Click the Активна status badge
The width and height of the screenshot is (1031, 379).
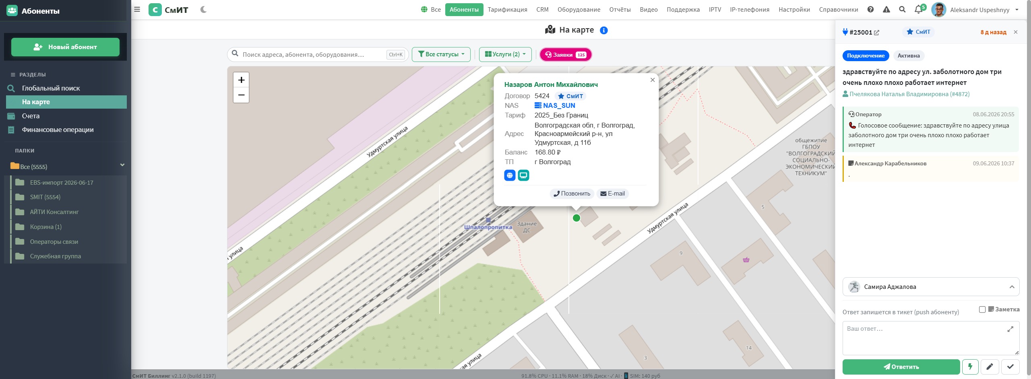pos(908,56)
